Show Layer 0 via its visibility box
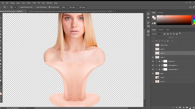Screen dimensions: 195x109 click(153, 81)
